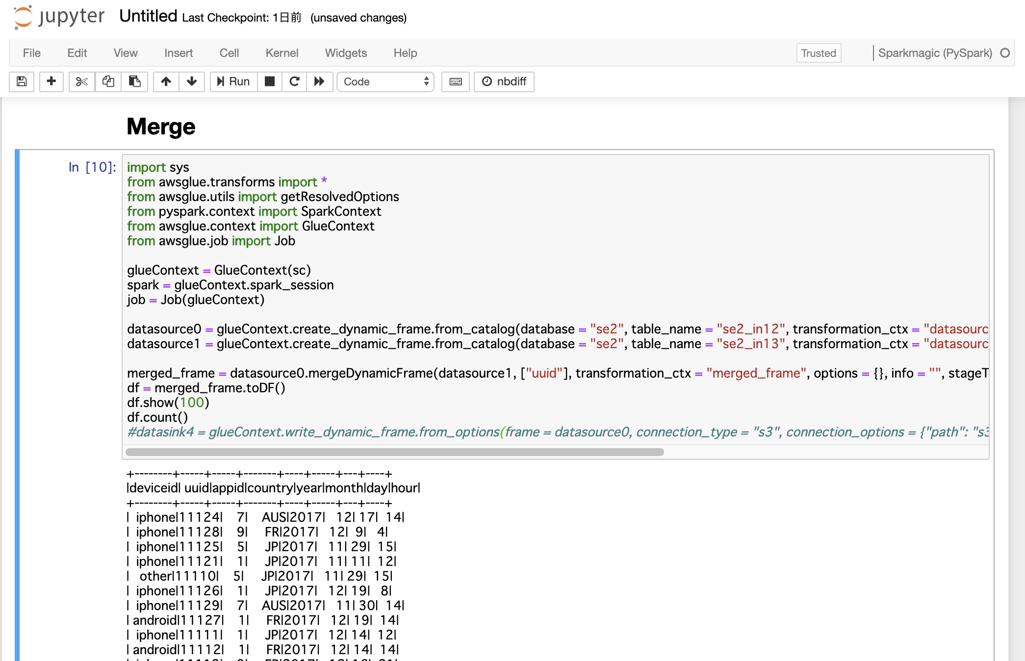Click output row android 11127
This screenshot has height=661, width=1025.
click(x=263, y=620)
